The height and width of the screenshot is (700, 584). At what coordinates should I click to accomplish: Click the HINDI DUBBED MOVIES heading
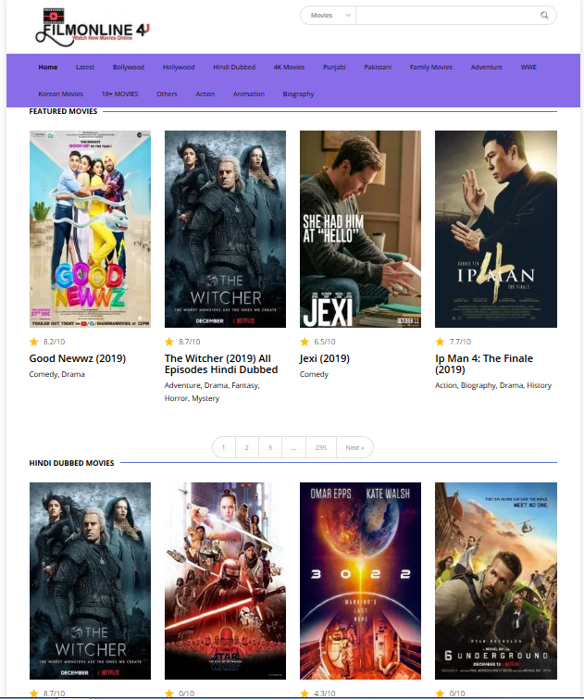(x=72, y=463)
